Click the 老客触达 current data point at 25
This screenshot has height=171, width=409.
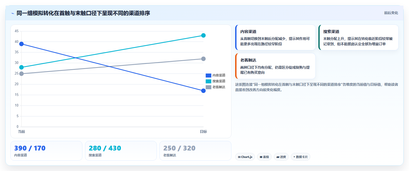[x=21, y=74]
